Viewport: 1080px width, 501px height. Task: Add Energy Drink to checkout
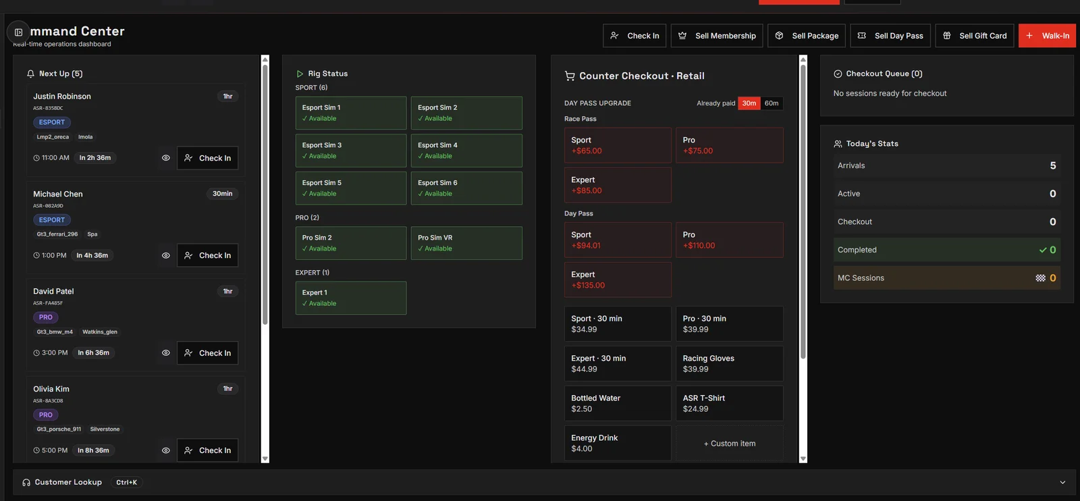(x=618, y=444)
